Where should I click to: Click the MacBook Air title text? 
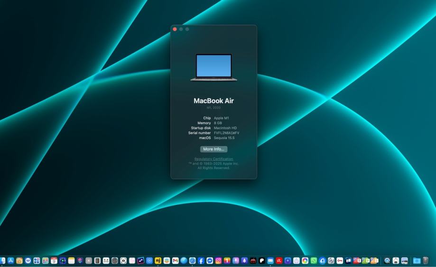coord(213,101)
